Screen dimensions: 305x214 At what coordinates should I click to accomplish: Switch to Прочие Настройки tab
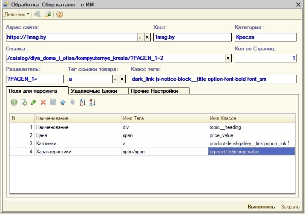pyautogui.click(x=159, y=91)
